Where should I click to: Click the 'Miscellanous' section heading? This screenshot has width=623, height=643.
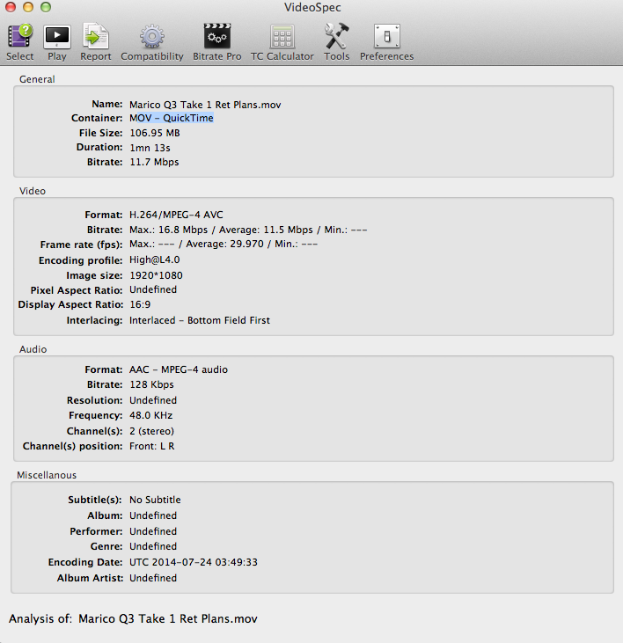(x=47, y=475)
